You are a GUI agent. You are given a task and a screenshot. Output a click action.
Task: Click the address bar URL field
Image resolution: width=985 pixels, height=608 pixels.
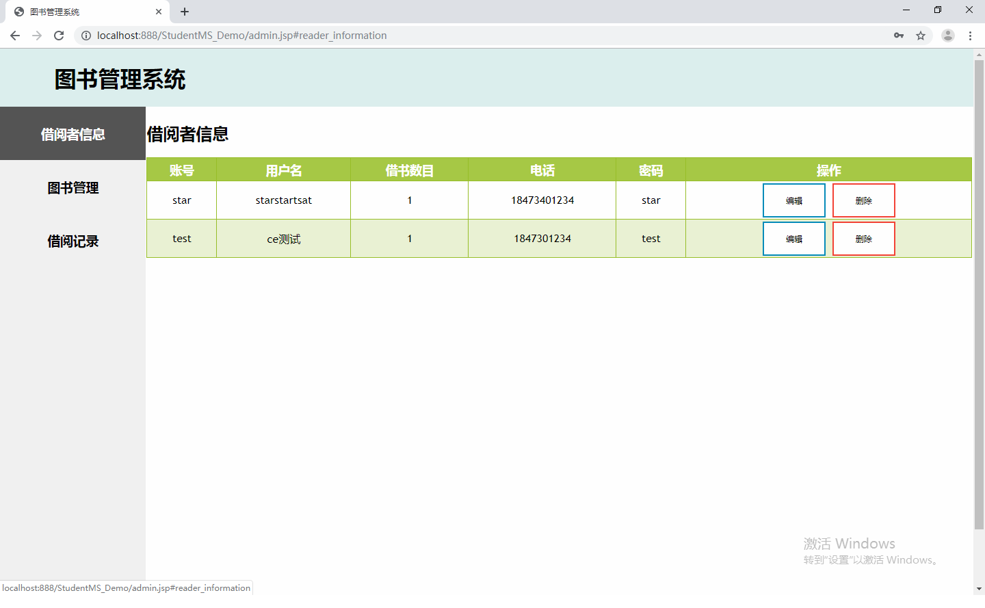[479, 36]
